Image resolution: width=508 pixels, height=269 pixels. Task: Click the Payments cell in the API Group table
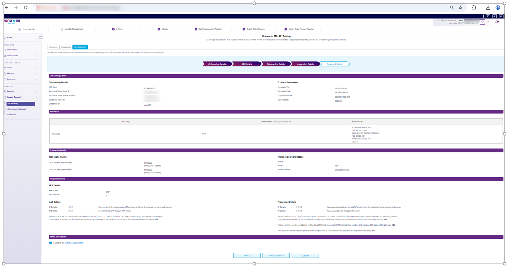pos(56,134)
